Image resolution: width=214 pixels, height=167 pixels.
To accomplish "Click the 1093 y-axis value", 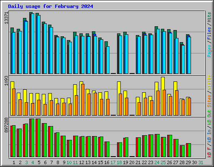I will (6, 81).
